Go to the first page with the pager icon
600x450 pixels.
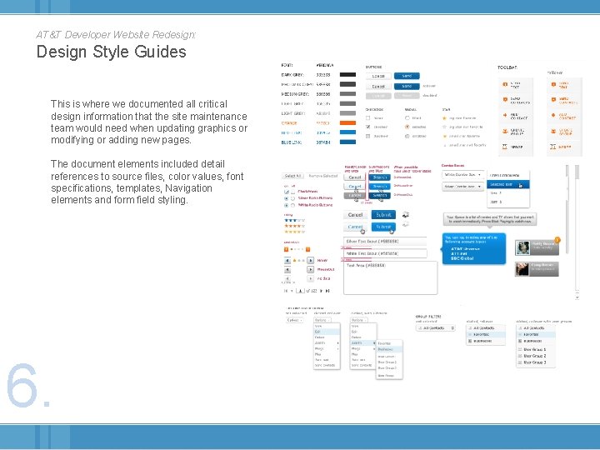coord(286,291)
